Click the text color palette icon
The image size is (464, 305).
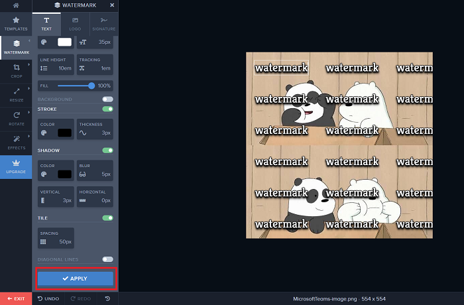pyautogui.click(x=44, y=42)
